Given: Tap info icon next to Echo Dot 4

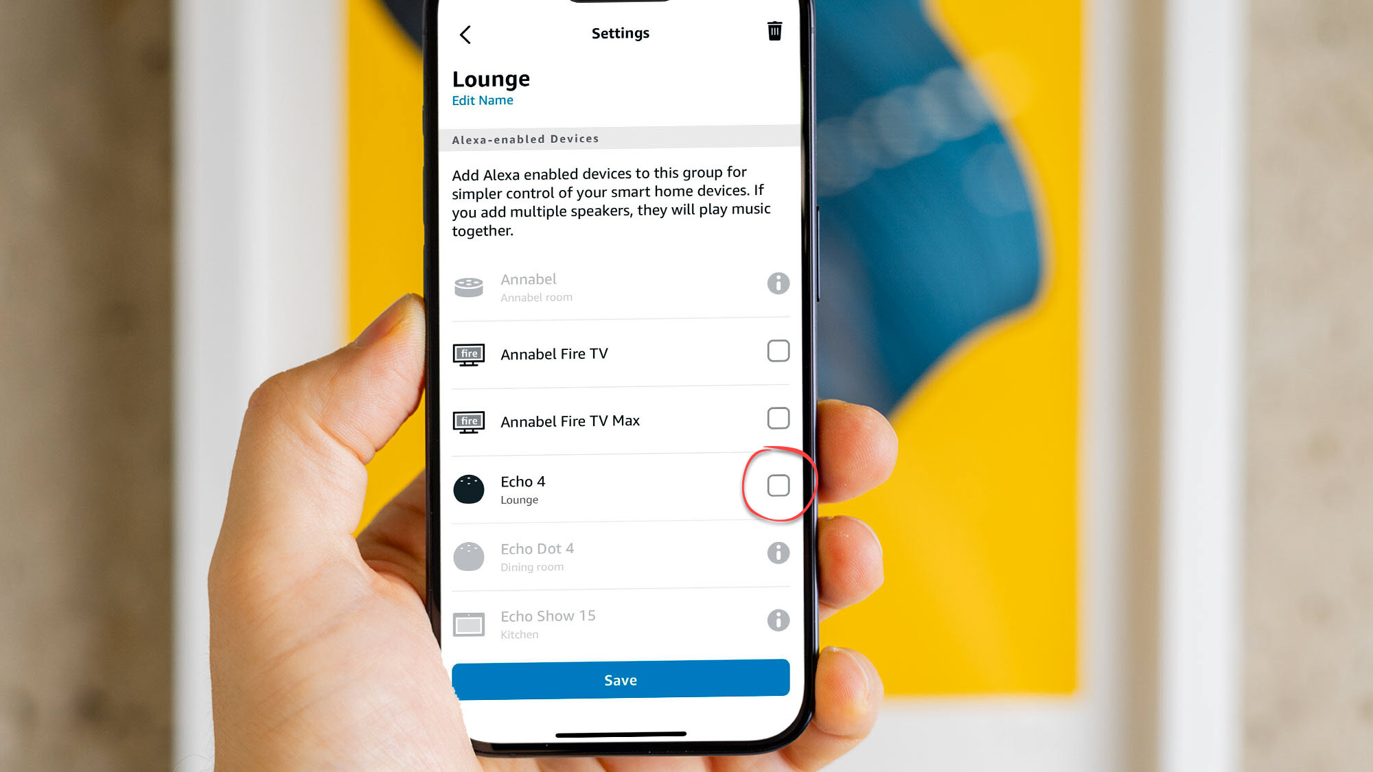Looking at the screenshot, I should (778, 553).
